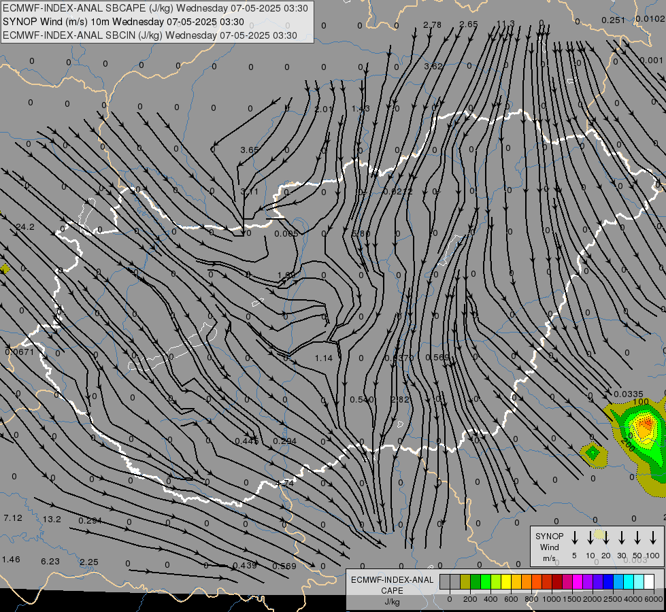Image resolution: width=666 pixels, height=612 pixels.
Task: Select the dark red CAPE legend swatch
Action: tap(557, 582)
